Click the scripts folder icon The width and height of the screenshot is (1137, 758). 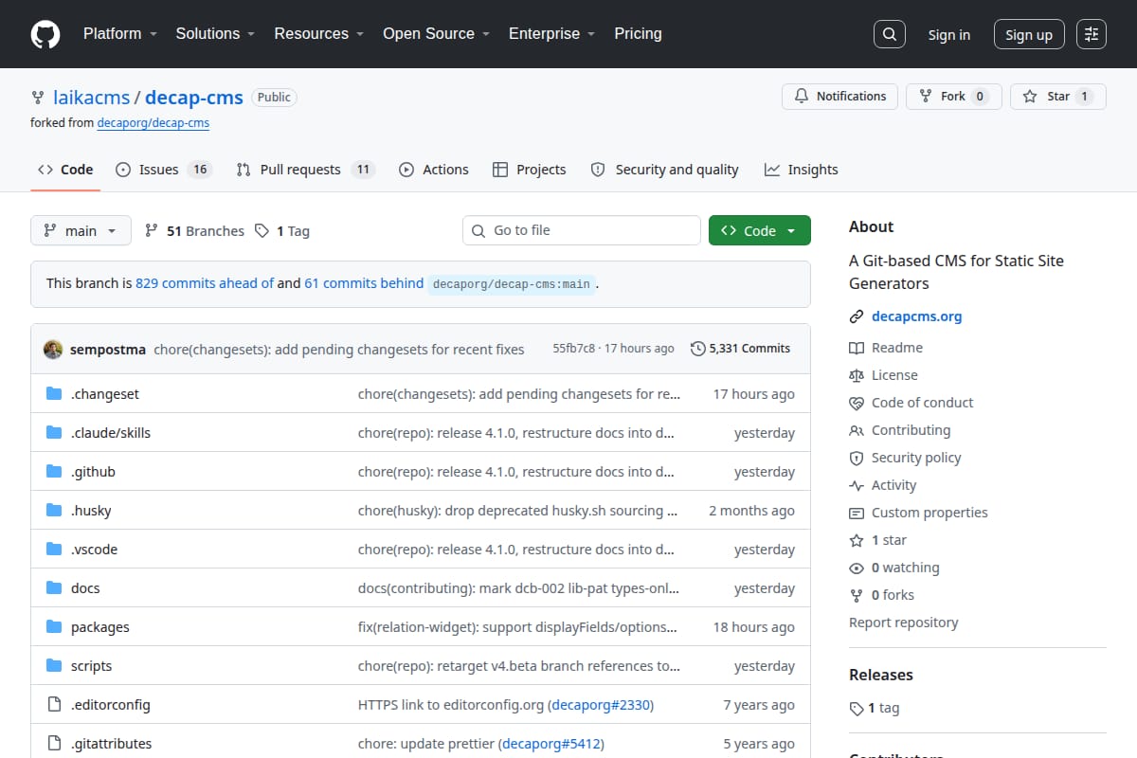coord(54,666)
